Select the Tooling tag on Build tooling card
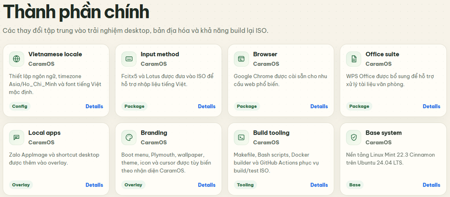Image resolution: width=450 pixels, height=197 pixels. (x=245, y=185)
